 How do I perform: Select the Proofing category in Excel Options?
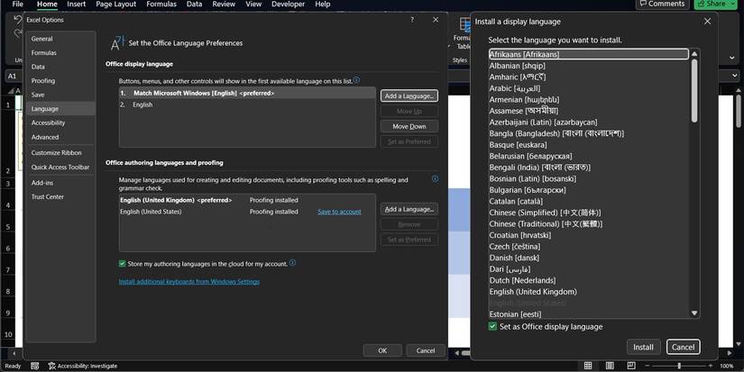coord(43,81)
